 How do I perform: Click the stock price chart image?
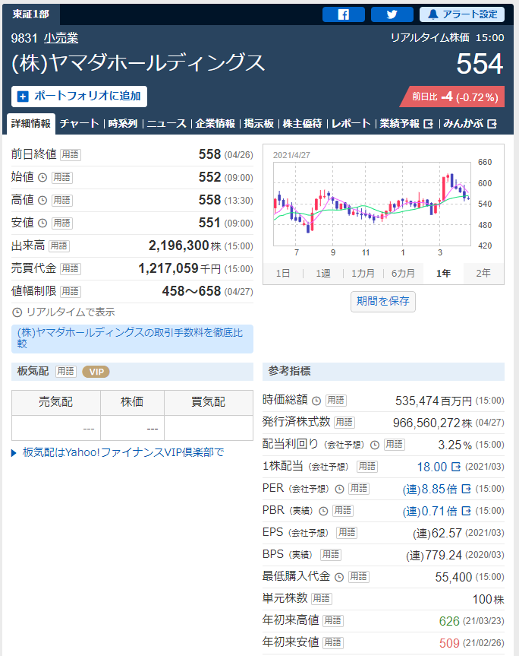[x=383, y=205]
